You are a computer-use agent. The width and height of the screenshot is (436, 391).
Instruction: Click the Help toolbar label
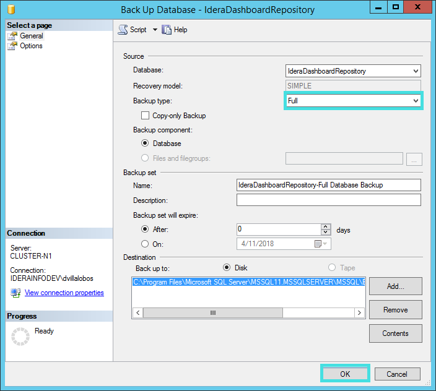pos(180,30)
